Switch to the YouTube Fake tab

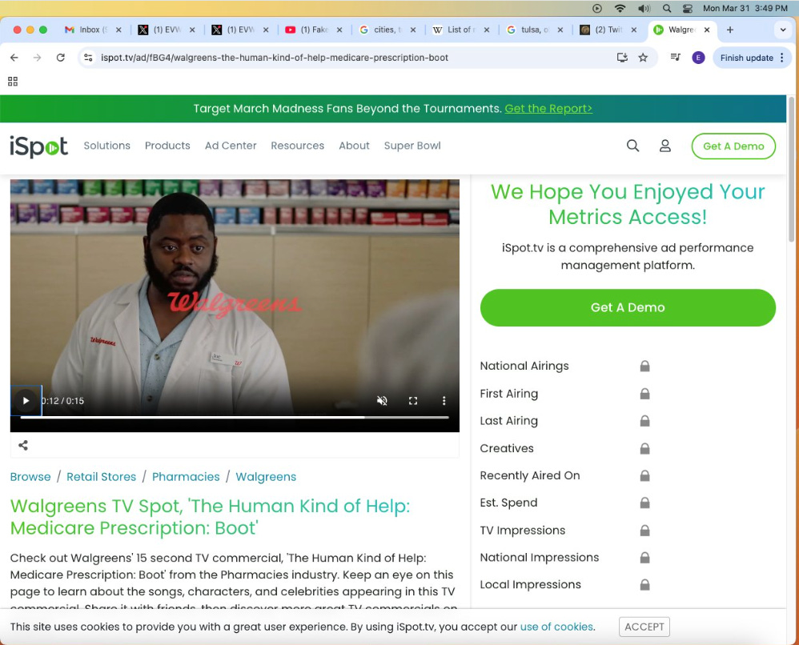point(315,30)
